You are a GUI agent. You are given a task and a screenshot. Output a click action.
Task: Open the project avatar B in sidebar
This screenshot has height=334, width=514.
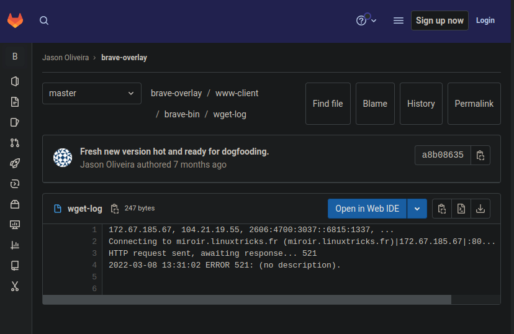pos(15,56)
